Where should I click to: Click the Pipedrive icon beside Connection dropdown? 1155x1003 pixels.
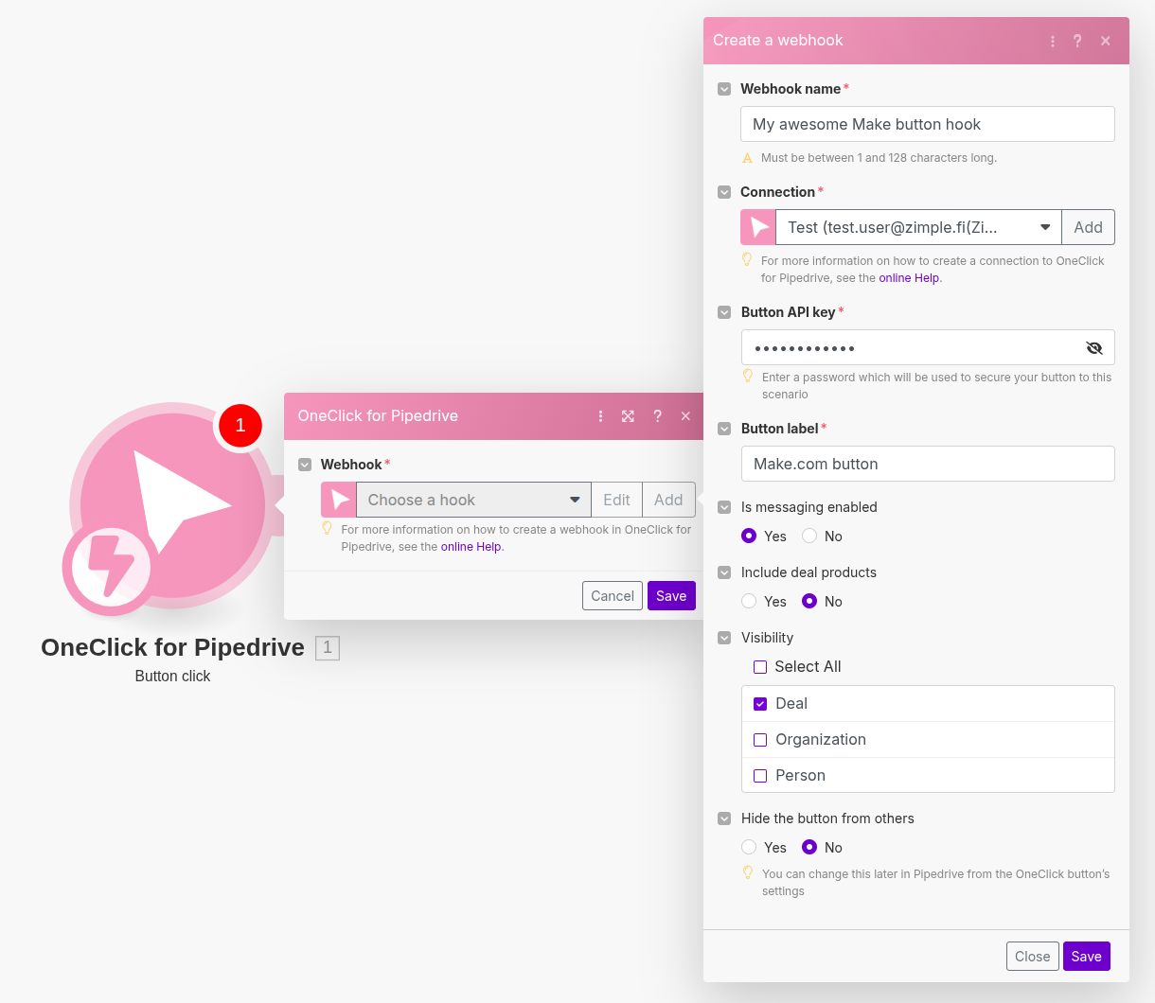758,227
